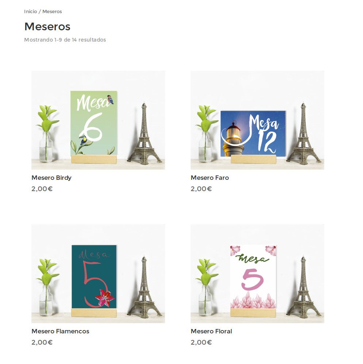Open the Mesero Faro product image
Image resolution: width=363 pixels, height=364 pixels.
[257, 120]
